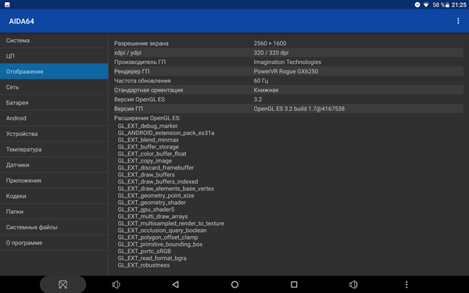
Task: Tap the GL_EXT_color_buffer_float extension
Action: [152, 154]
